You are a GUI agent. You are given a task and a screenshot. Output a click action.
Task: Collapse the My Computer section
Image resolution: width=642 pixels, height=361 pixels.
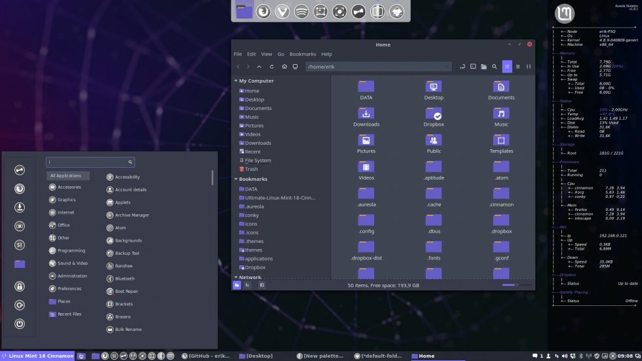coord(236,81)
